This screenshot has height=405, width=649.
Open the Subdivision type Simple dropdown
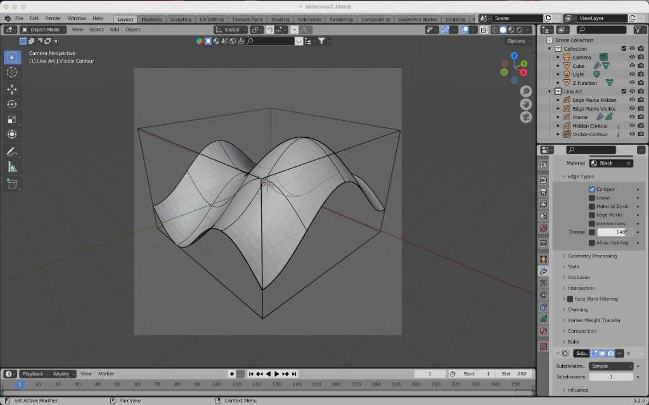(x=611, y=366)
